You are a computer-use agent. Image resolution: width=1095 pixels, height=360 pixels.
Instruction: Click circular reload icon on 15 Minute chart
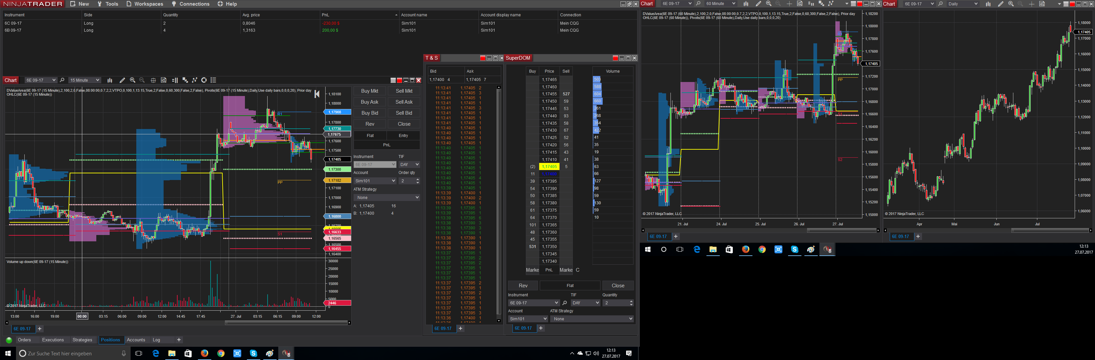(204, 80)
